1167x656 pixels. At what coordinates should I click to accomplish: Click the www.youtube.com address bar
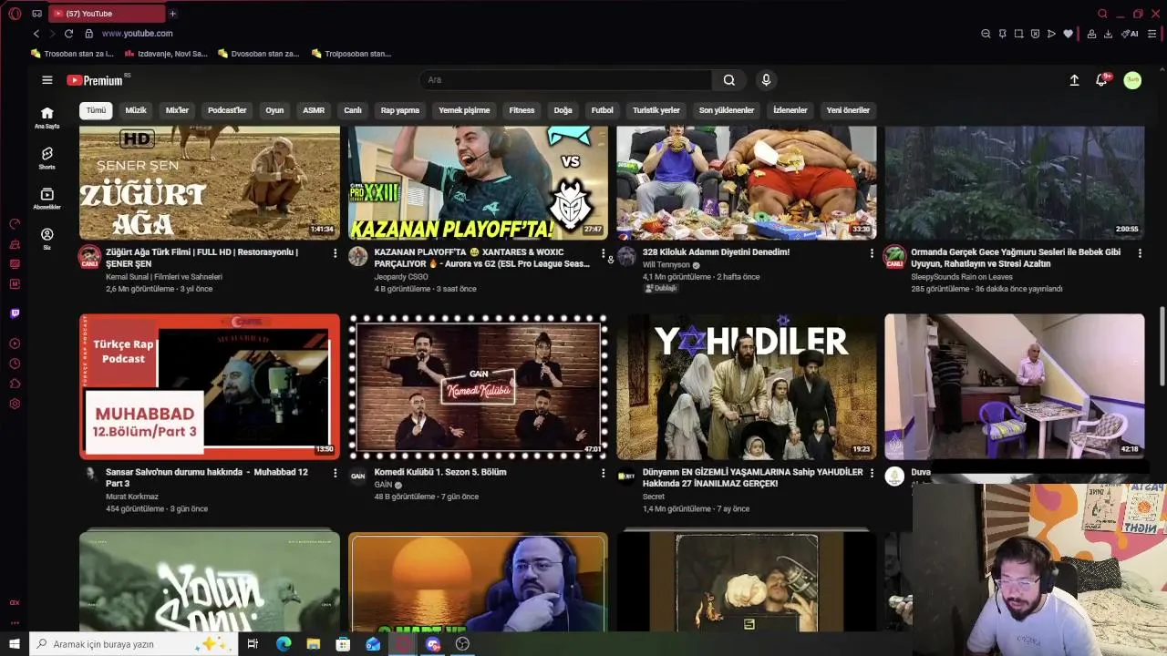[137, 34]
